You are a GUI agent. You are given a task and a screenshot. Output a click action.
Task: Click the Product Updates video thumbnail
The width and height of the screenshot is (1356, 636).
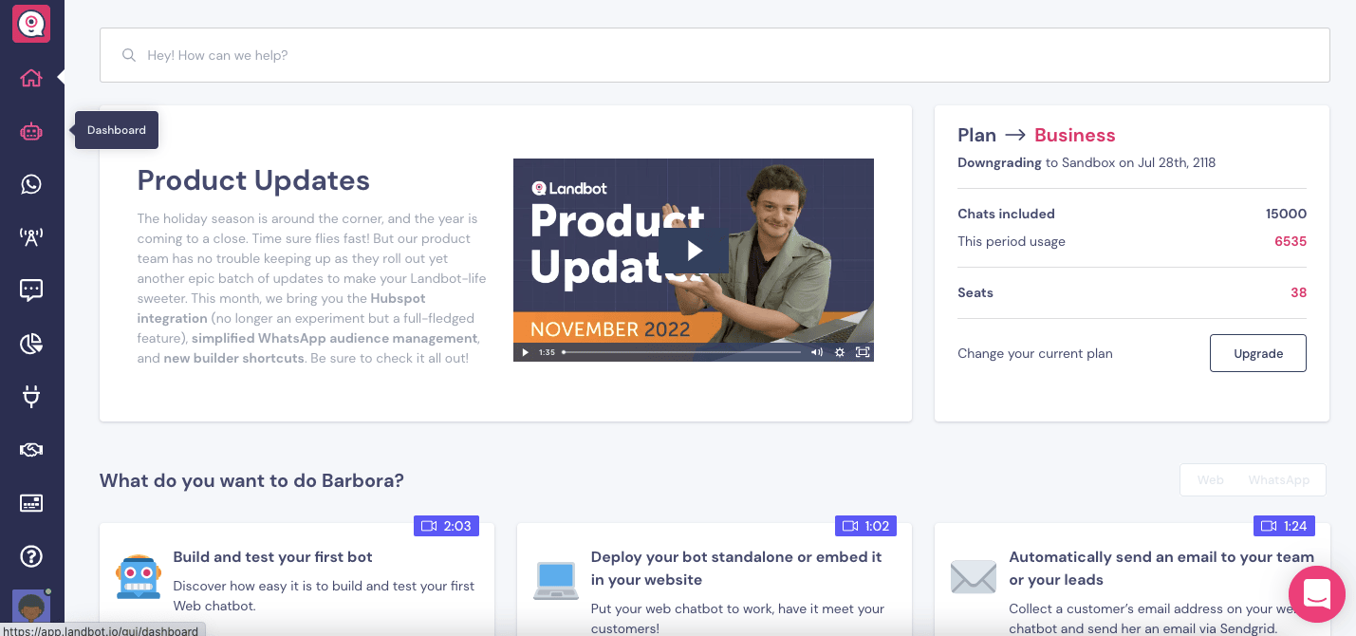(x=694, y=260)
